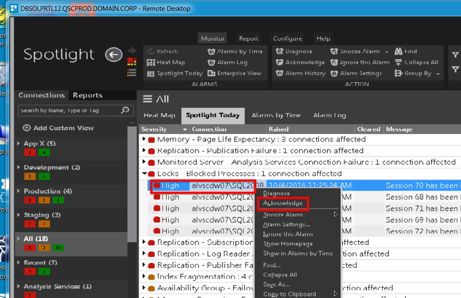The image size is (461, 298).
Task: Expand the Index Fragmentation alarm group
Action: [144, 276]
